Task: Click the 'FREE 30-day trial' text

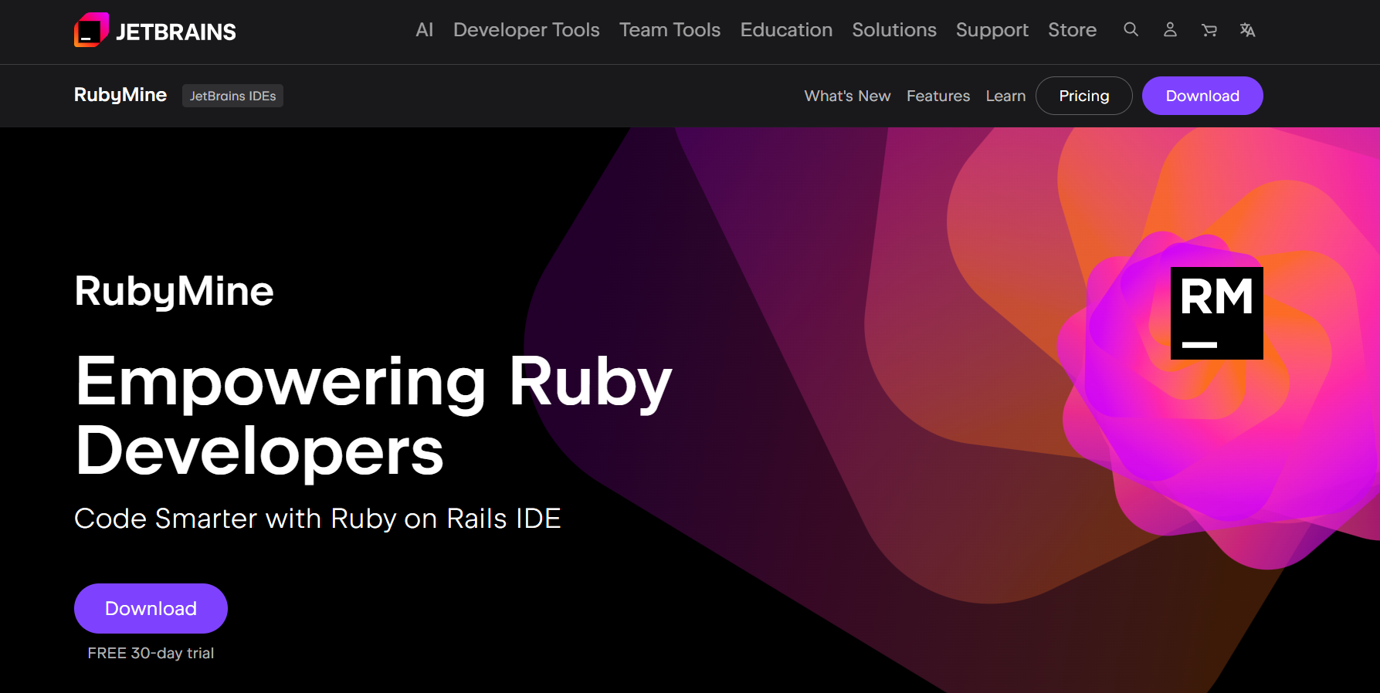Action: click(151, 653)
